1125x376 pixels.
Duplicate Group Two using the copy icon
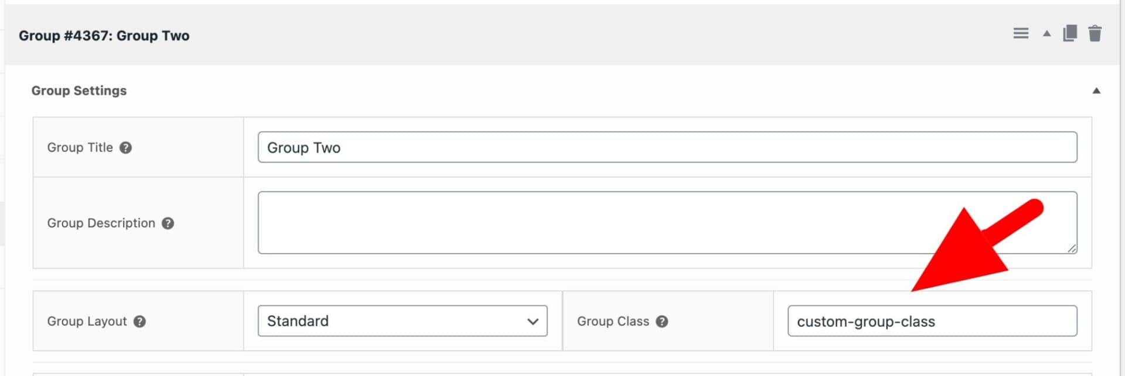(1069, 33)
